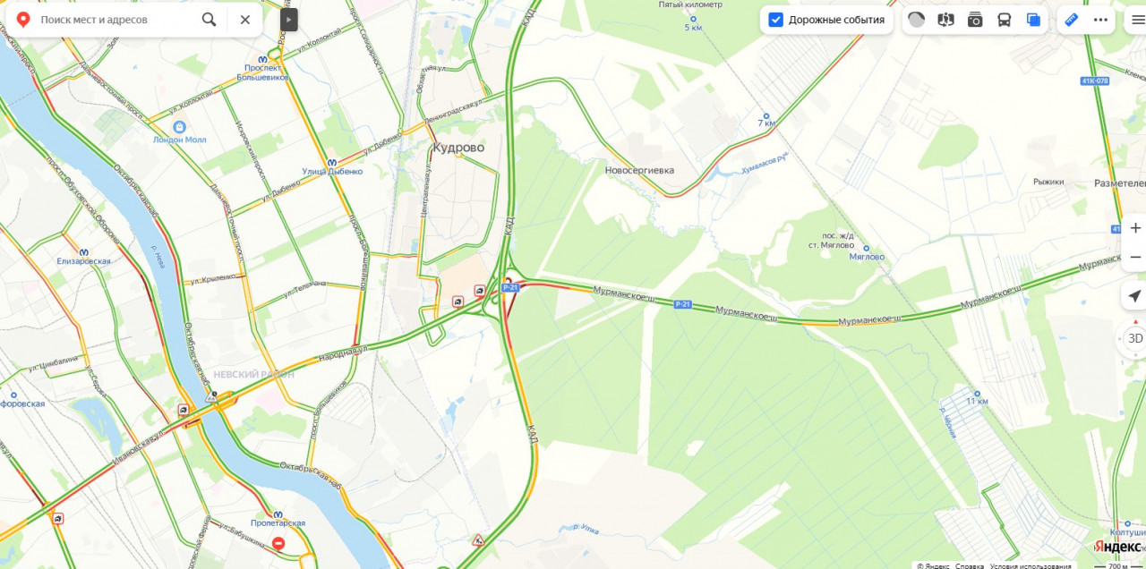Open the traffic level indicator

tap(916, 20)
